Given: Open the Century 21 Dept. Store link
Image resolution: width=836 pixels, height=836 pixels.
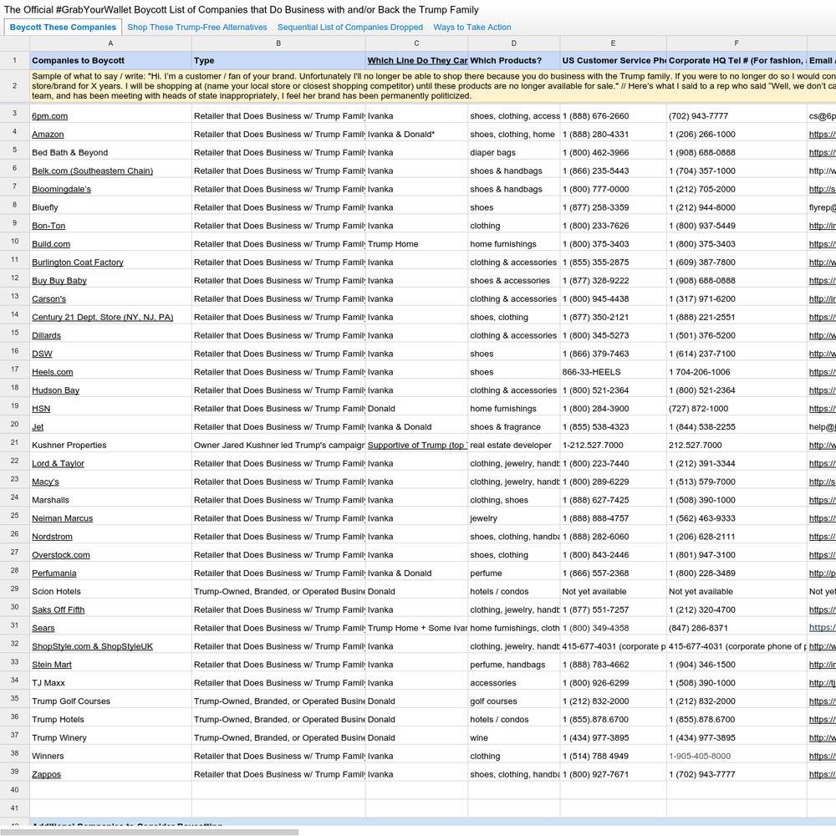Looking at the screenshot, I should [x=102, y=317].
